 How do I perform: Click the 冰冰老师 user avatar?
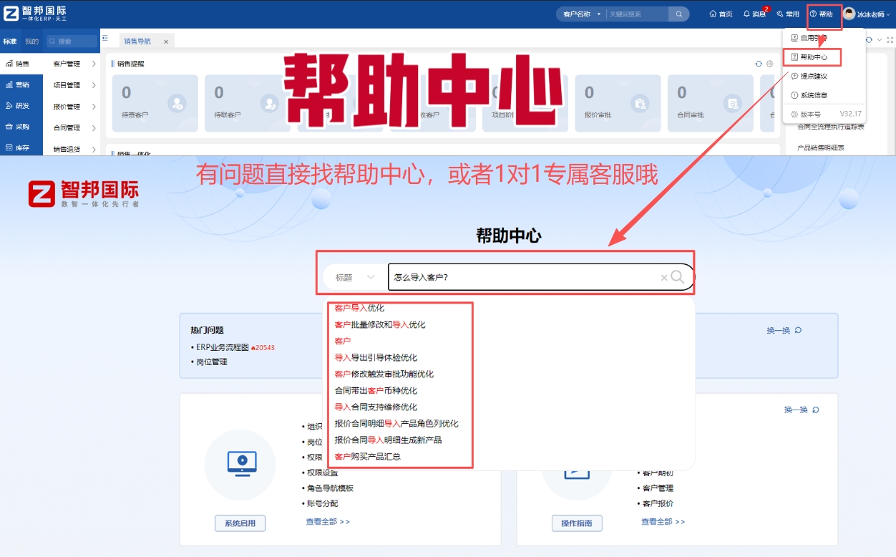(x=849, y=14)
